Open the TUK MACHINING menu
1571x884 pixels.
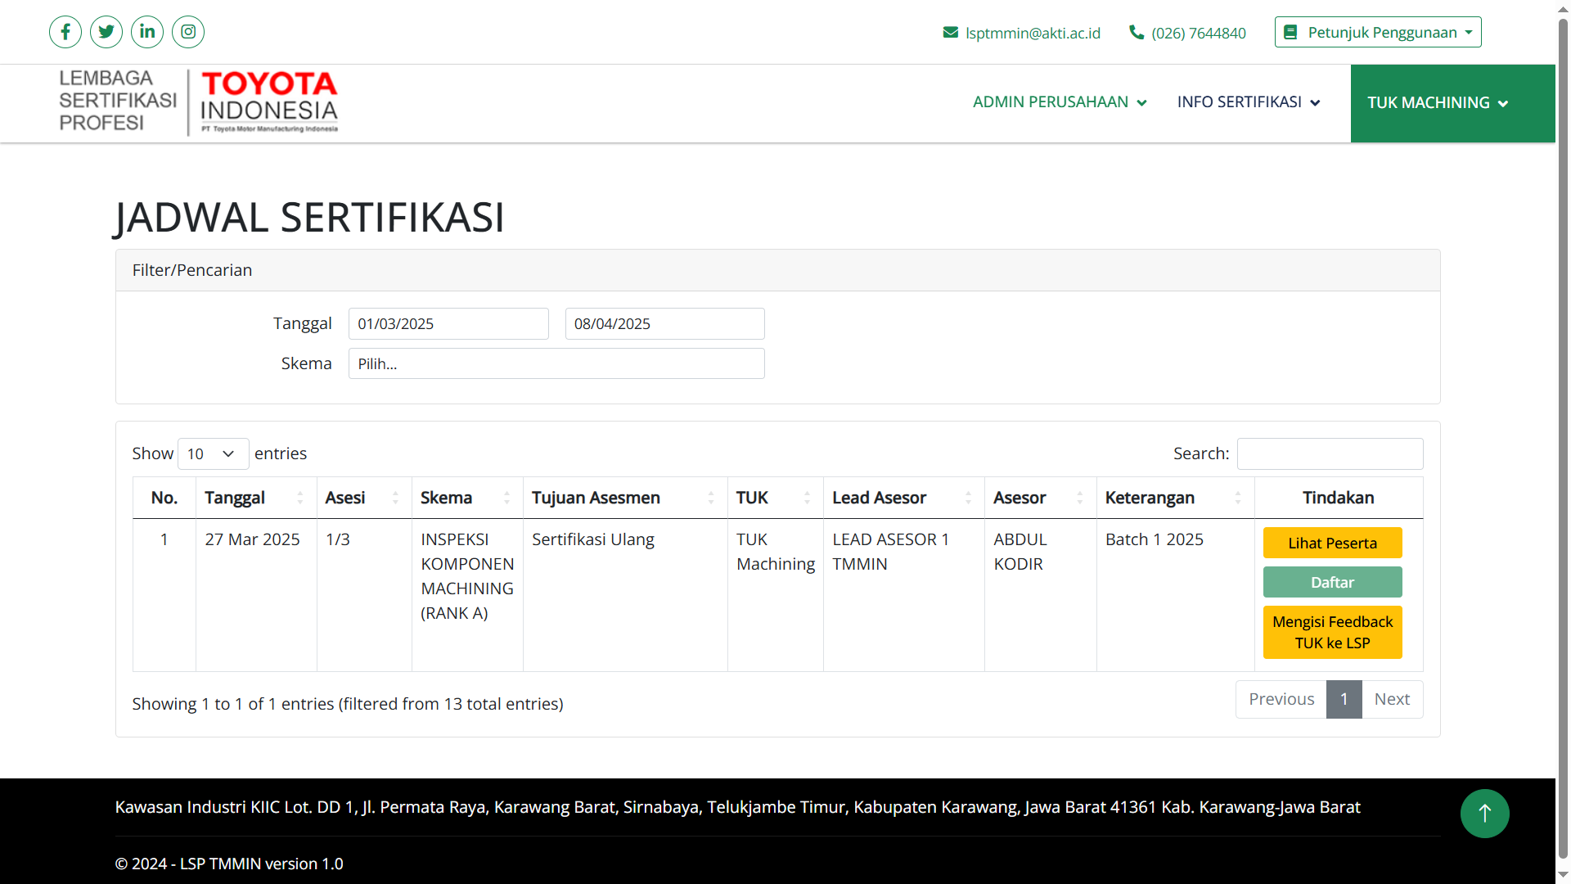click(x=1438, y=103)
